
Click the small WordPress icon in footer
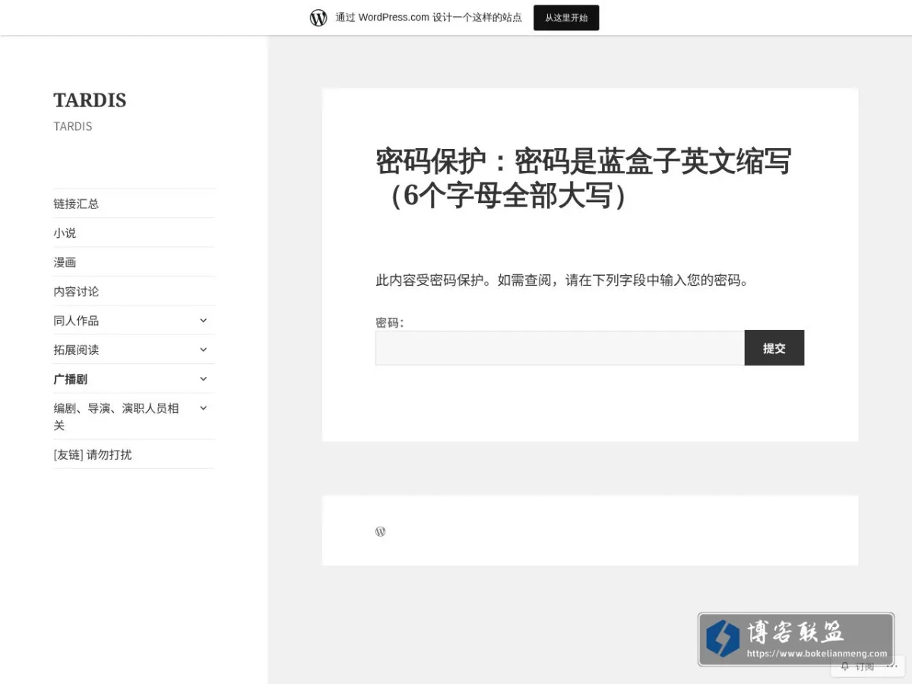(x=381, y=531)
